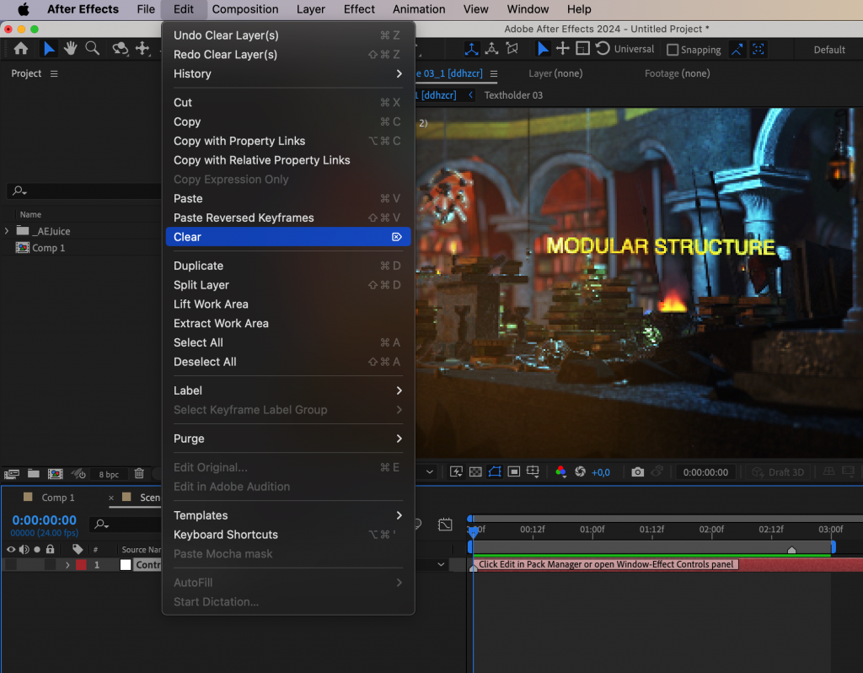Click the red label color swatch on layer 1
Image resolution: width=863 pixels, height=673 pixels.
pos(81,565)
